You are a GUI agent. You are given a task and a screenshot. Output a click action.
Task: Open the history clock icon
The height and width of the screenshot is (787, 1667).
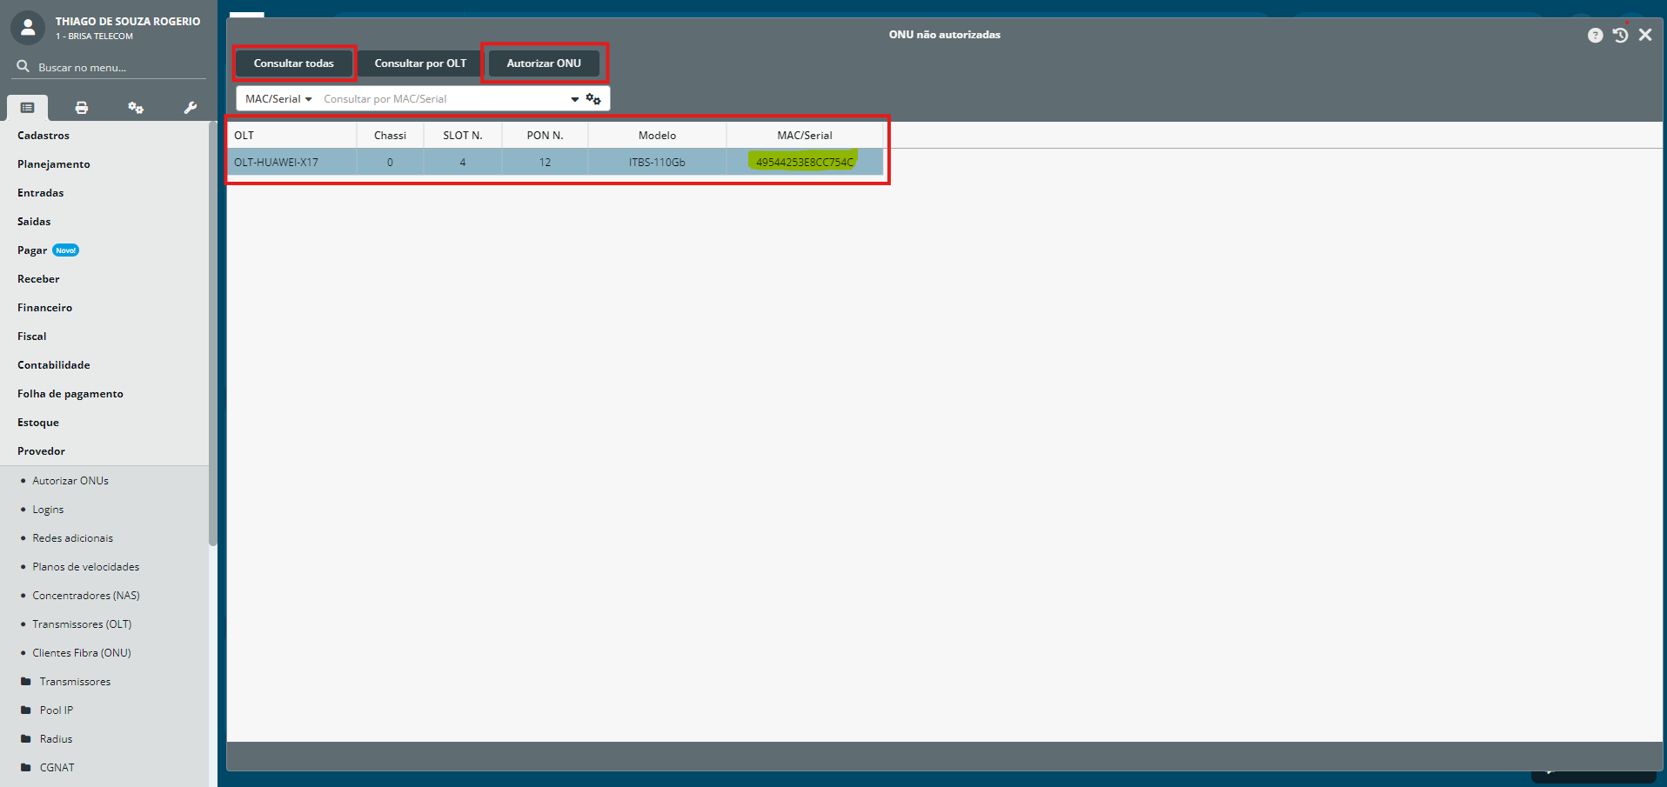[x=1620, y=35]
